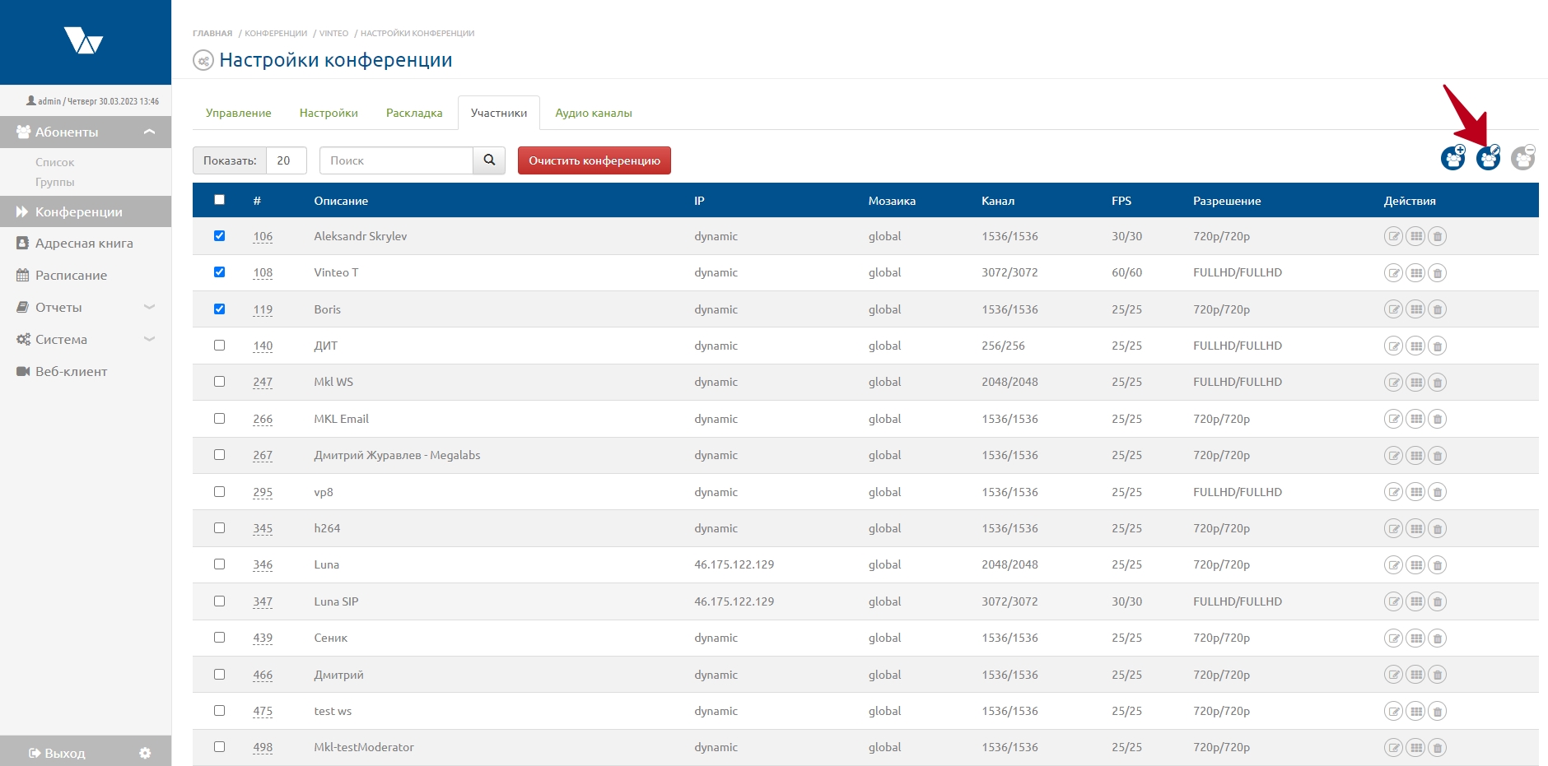Image resolution: width=1548 pixels, height=766 pixels.
Task: Check participant 140 ДИТ
Action: [x=219, y=346]
